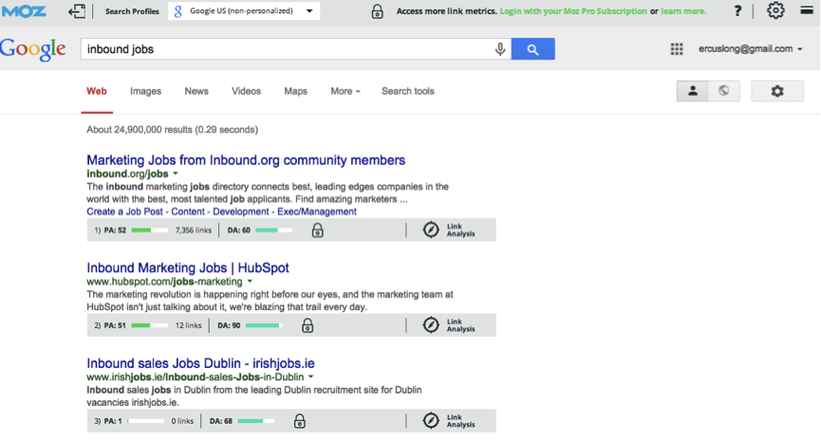Expand the hubspot.com/jobs-marketing URL dropdown arrow
This screenshot has width=821, height=440.
tap(250, 282)
